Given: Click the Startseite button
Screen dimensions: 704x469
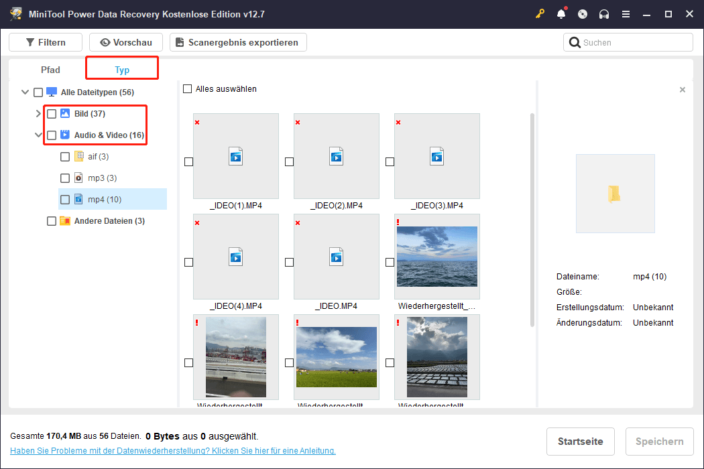Looking at the screenshot, I should (x=580, y=441).
